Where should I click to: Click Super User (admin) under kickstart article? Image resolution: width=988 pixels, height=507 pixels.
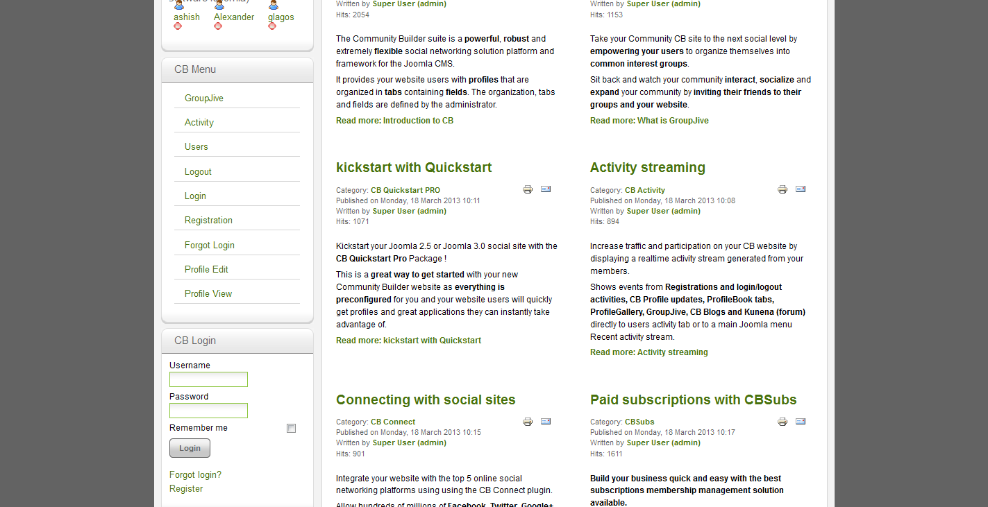(410, 211)
